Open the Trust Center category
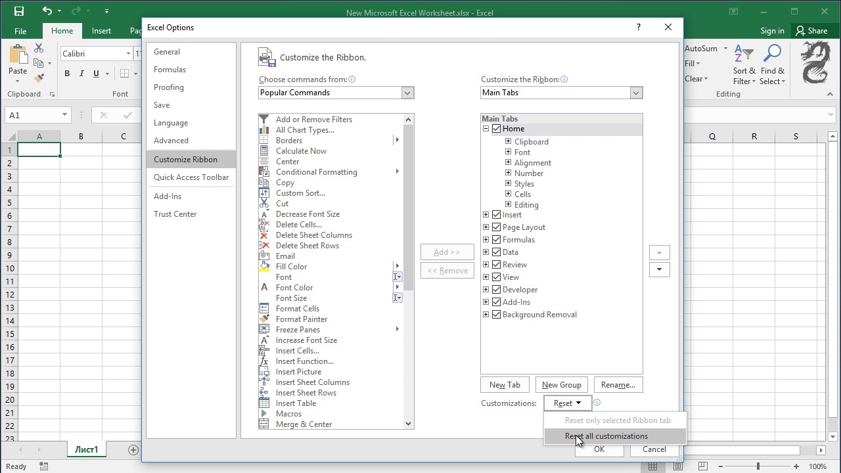Screen dimensions: 841x473 191,214
